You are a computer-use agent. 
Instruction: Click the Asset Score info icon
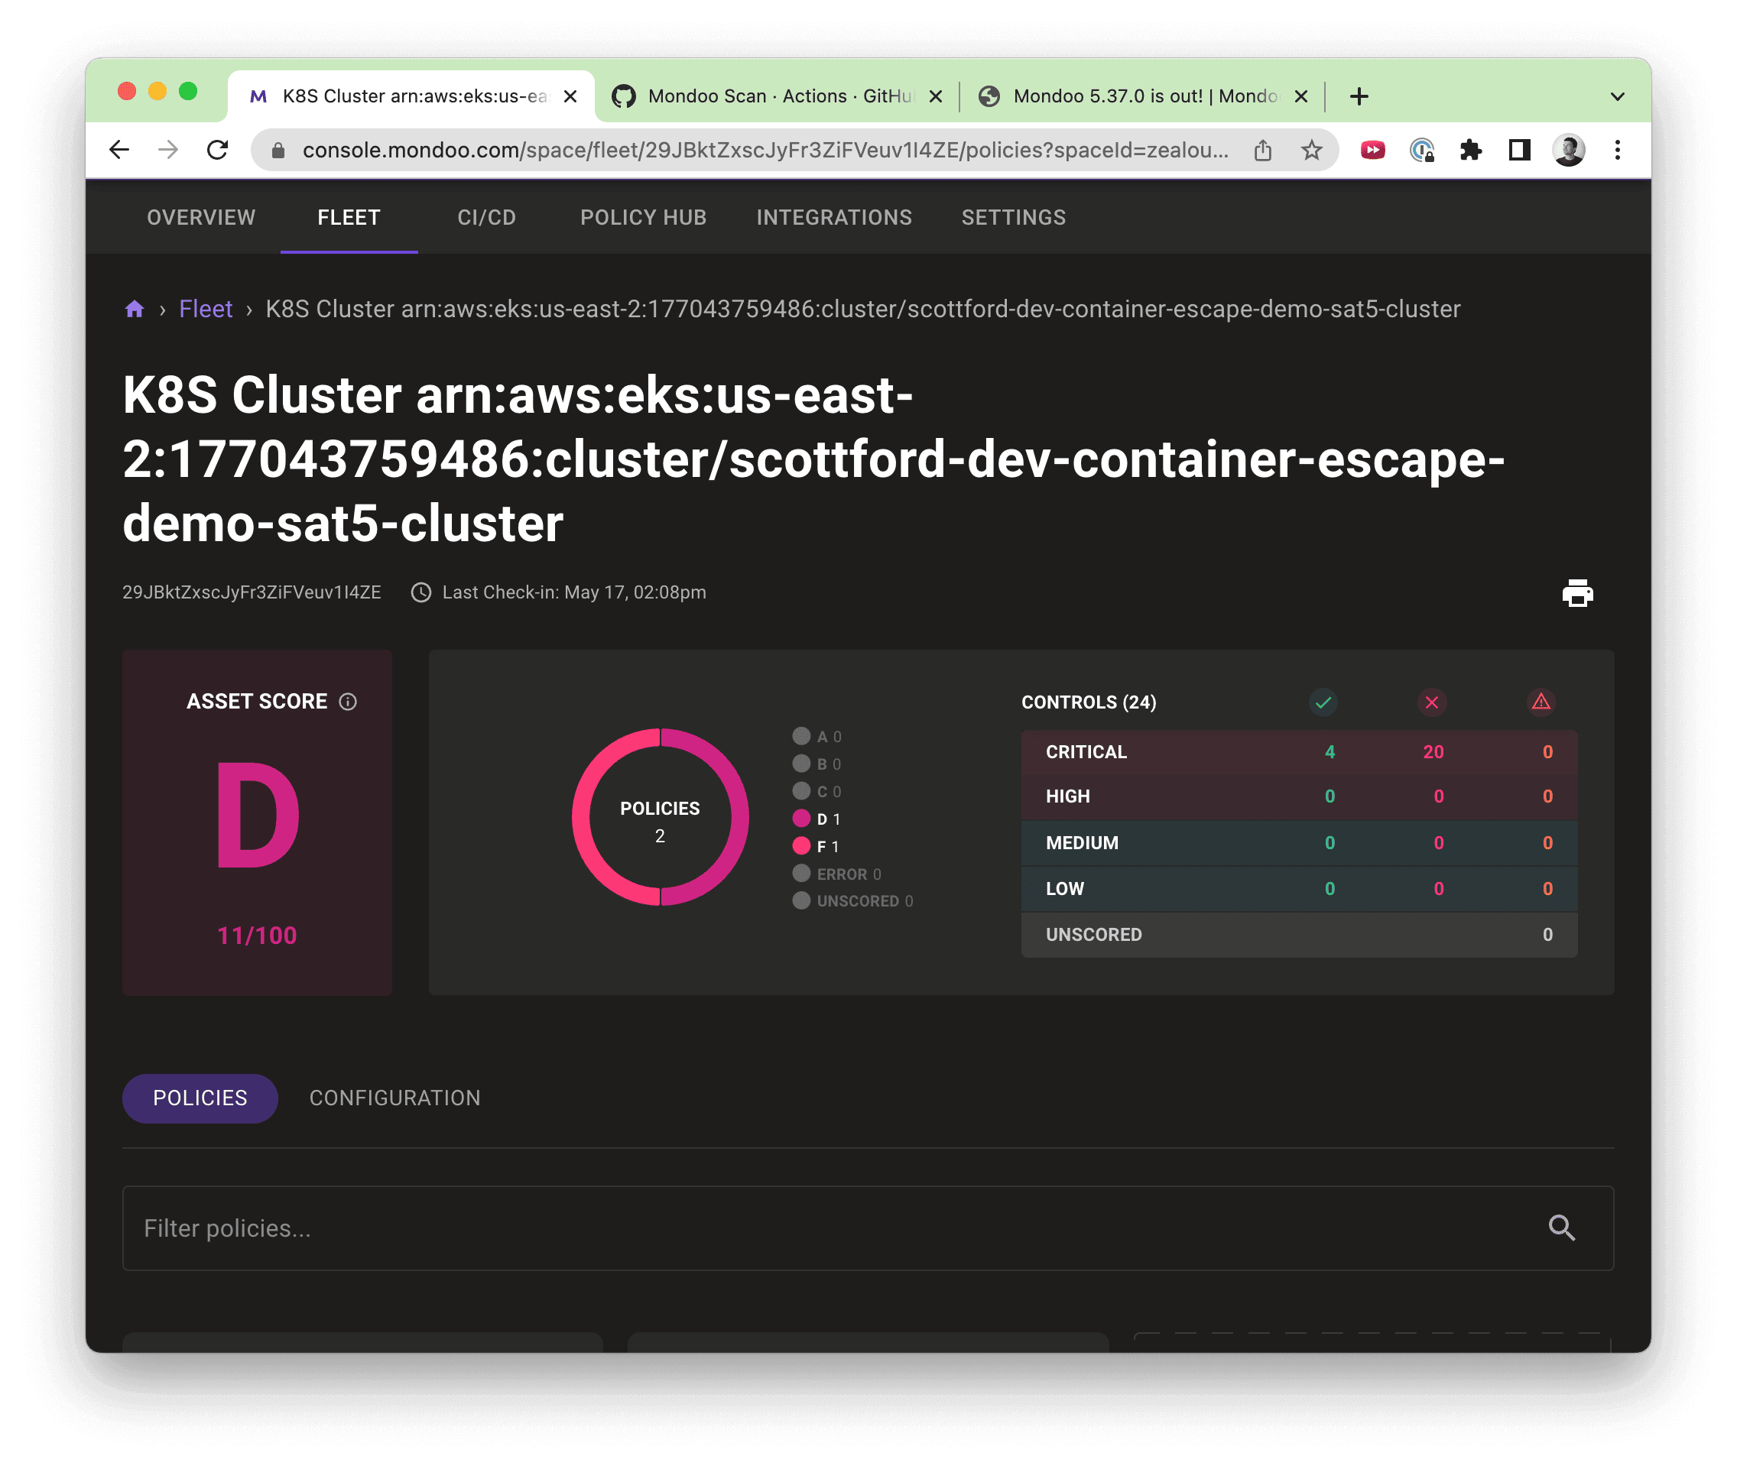[x=347, y=701]
